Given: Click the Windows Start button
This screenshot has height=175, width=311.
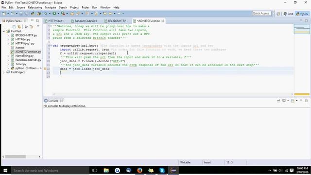Looking at the screenshot, I should pyautogui.click(x=5, y=171).
